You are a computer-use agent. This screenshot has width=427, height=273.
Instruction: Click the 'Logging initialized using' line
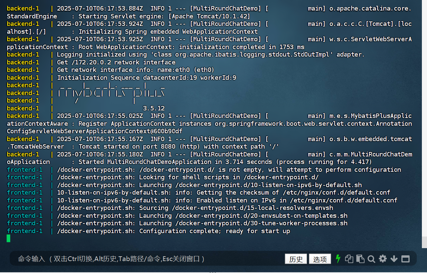coord(211,55)
